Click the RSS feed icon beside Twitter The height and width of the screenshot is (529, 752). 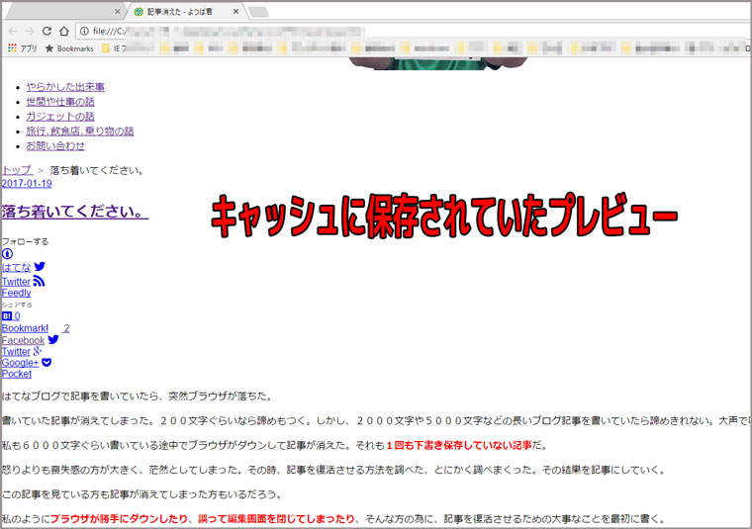(39, 281)
